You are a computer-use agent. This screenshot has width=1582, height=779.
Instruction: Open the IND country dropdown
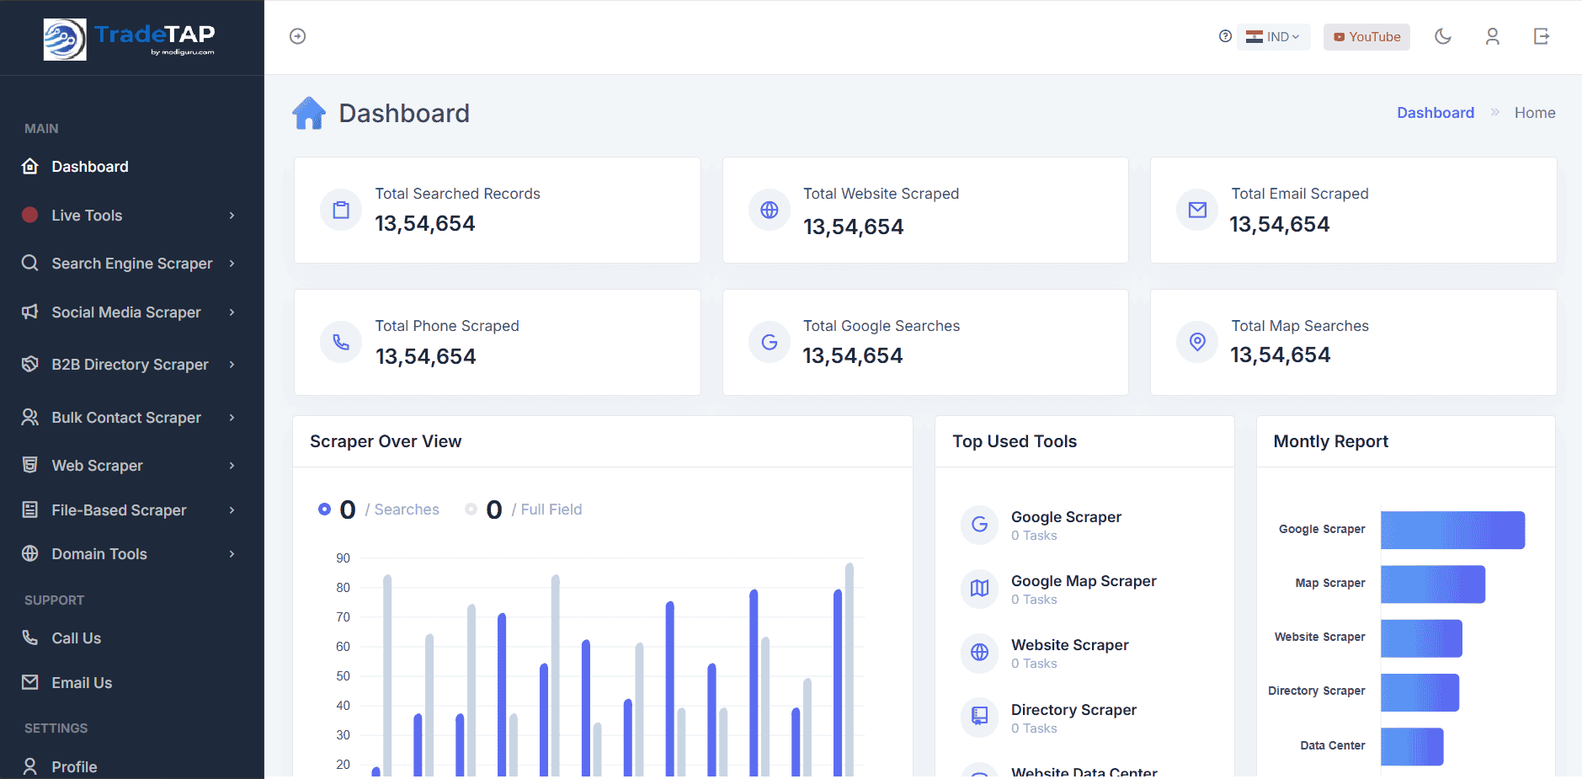coord(1273,37)
